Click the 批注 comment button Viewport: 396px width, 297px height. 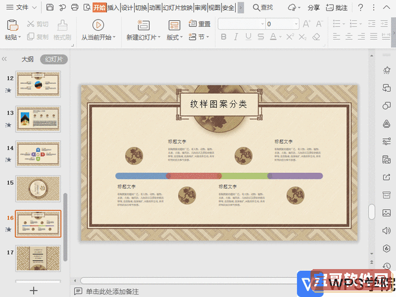coord(337,8)
